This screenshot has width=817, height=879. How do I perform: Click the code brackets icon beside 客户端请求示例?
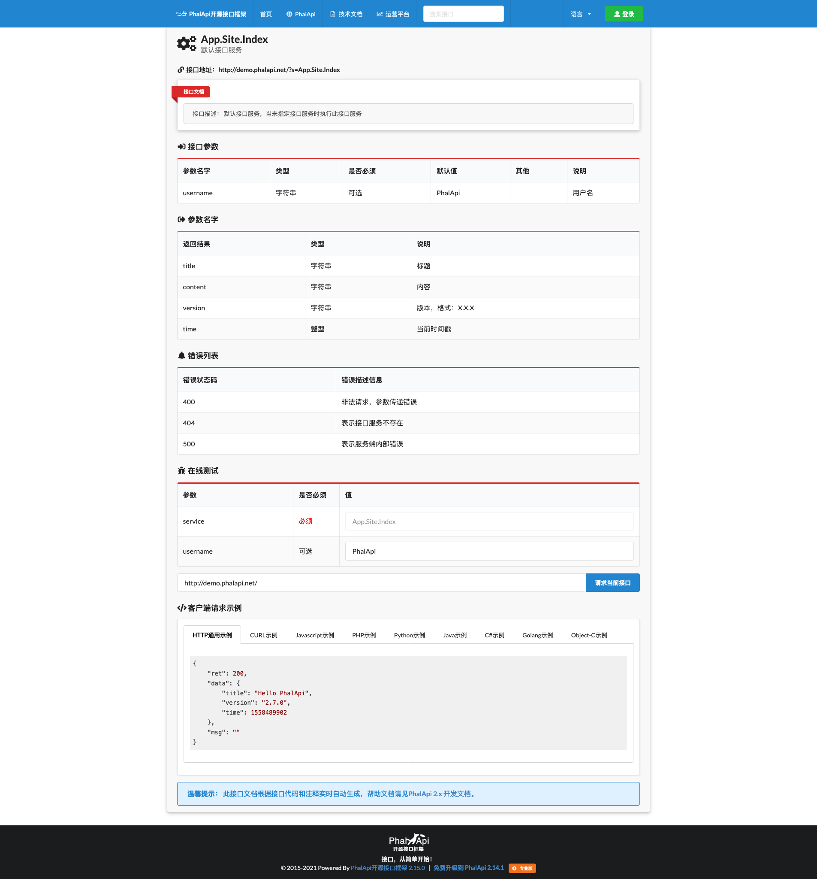(x=181, y=608)
